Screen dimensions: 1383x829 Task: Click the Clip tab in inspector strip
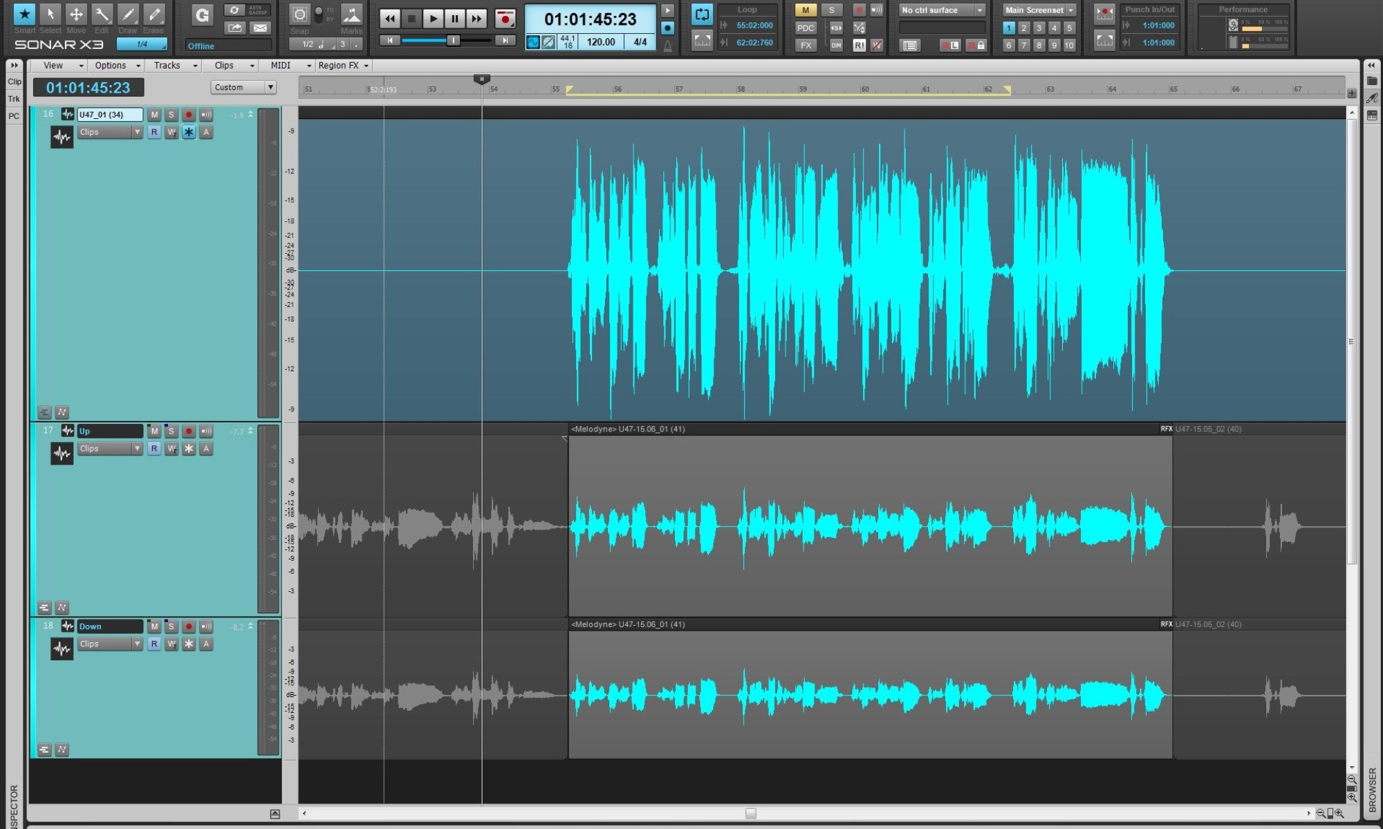tap(15, 82)
